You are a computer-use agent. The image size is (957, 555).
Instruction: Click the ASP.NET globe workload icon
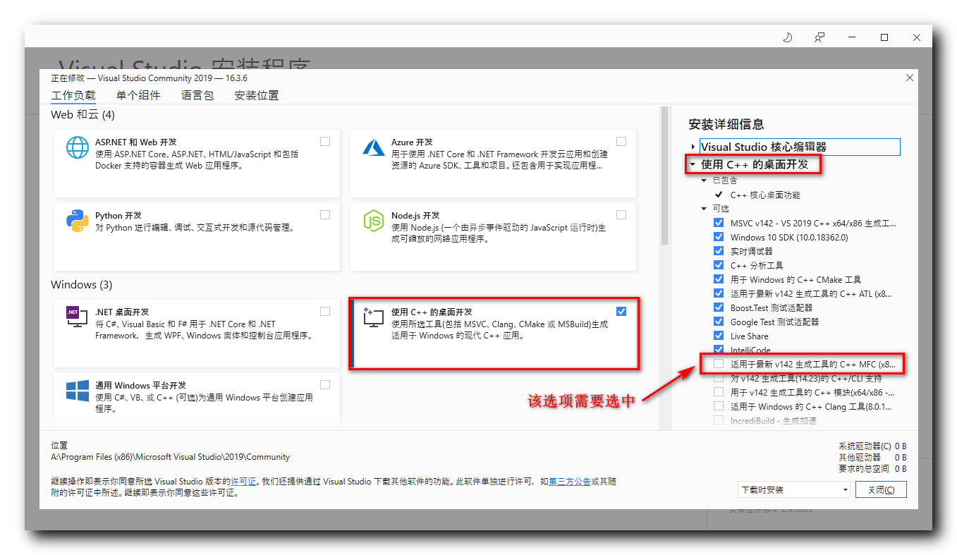[78, 147]
